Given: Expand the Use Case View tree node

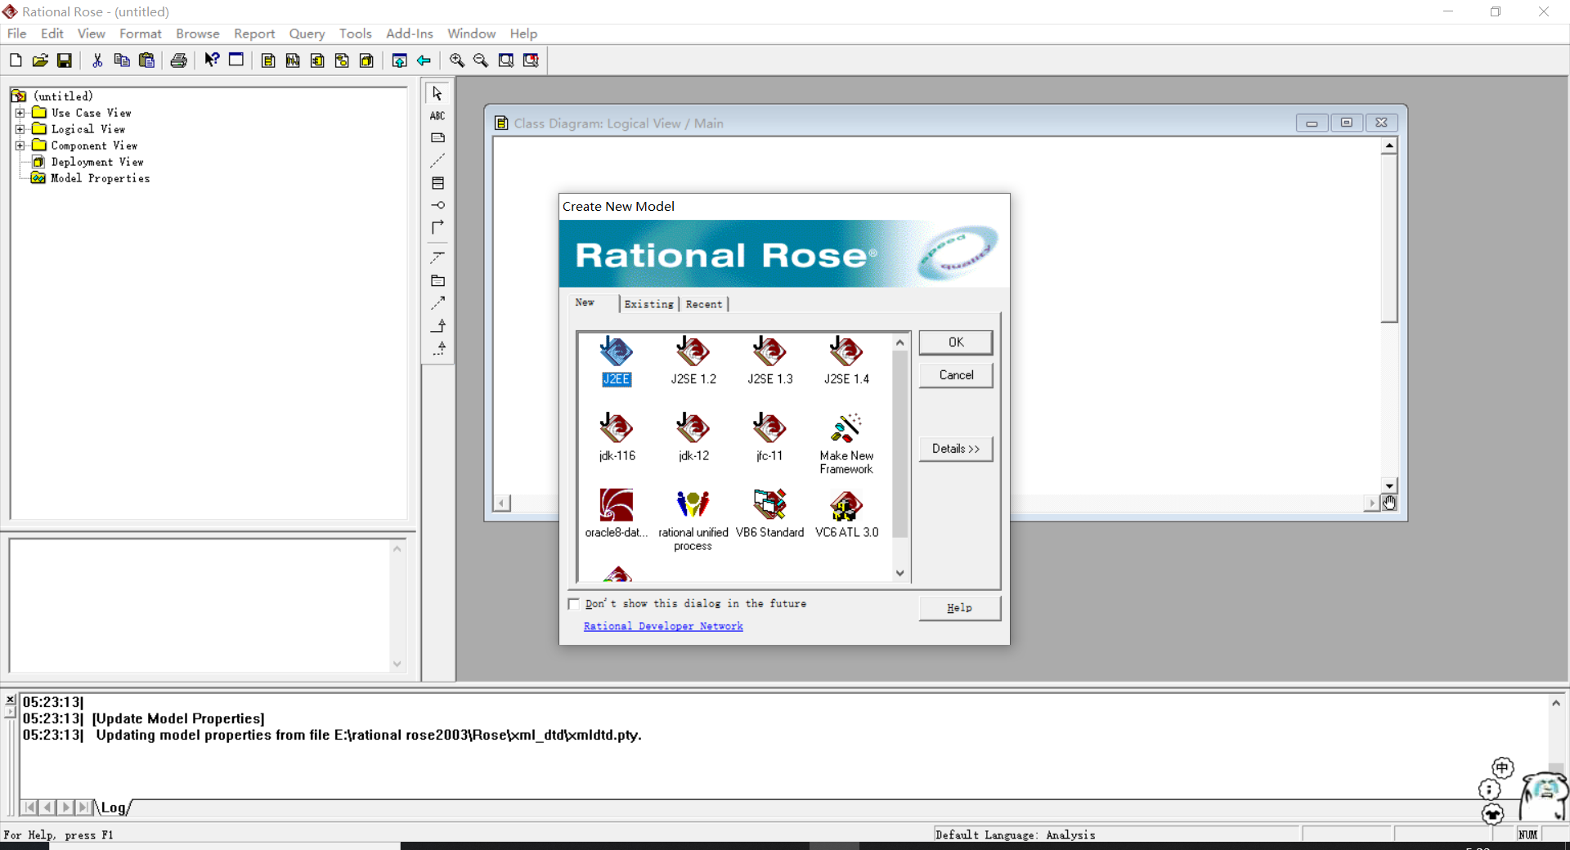Looking at the screenshot, I should tap(20, 113).
